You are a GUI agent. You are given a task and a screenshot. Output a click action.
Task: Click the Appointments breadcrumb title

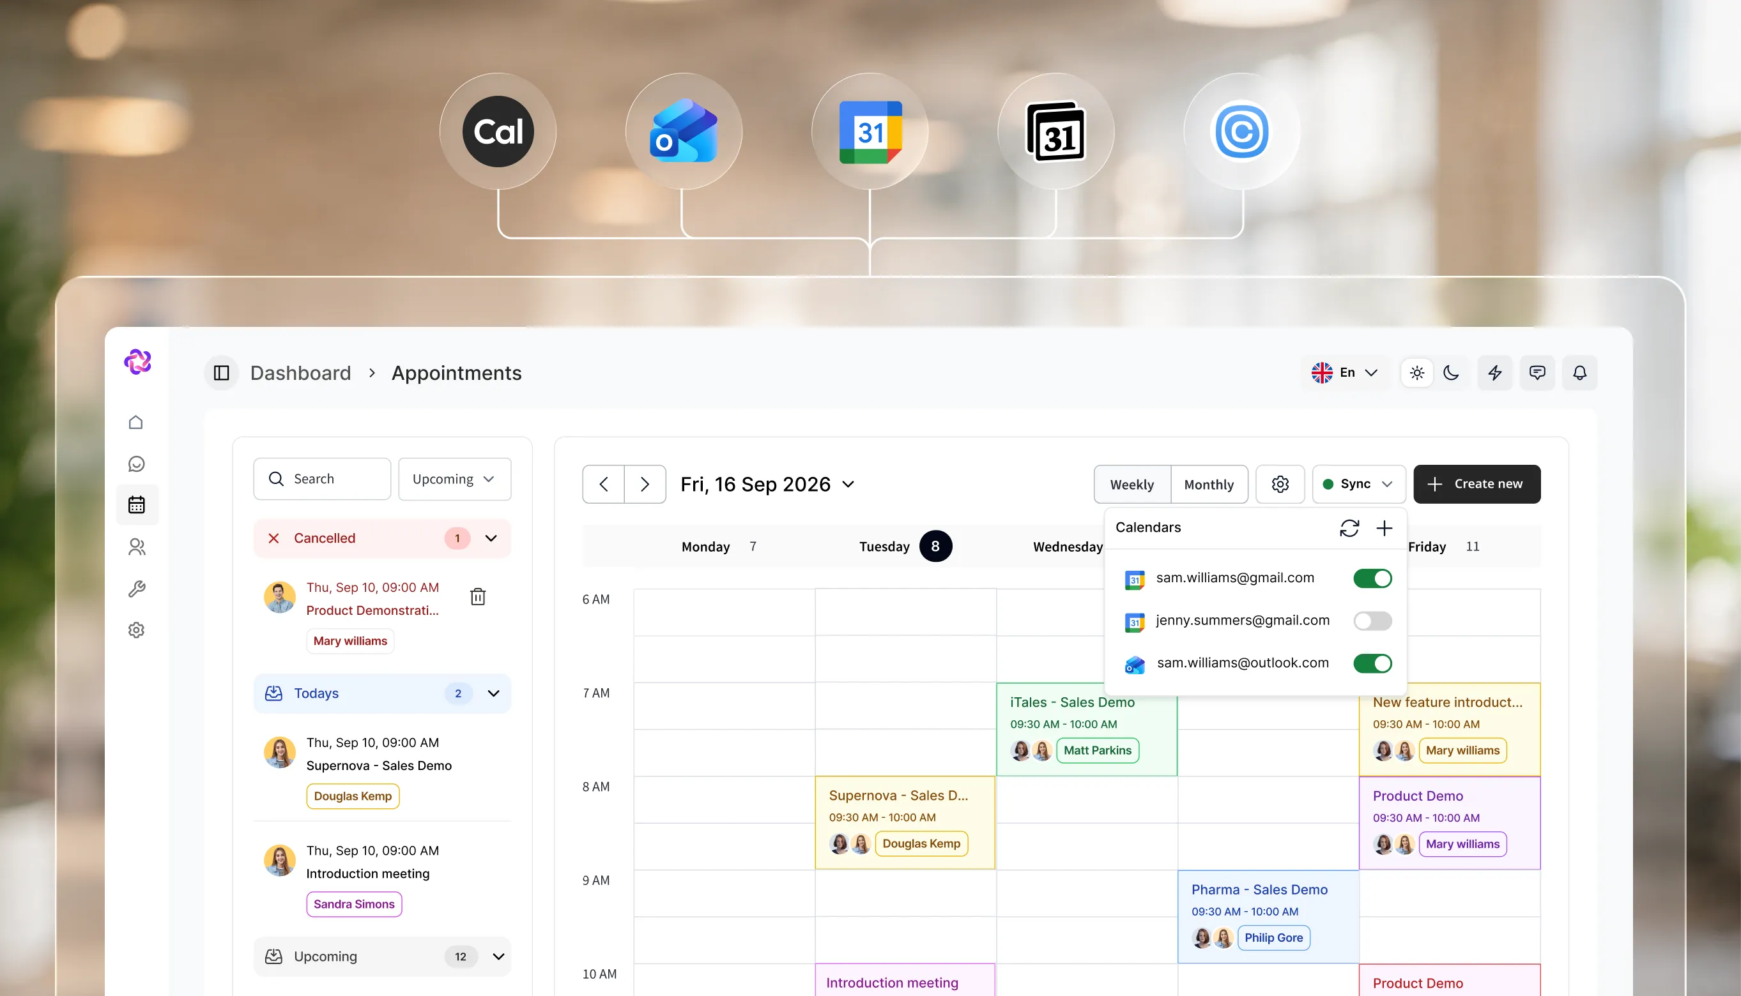point(456,373)
